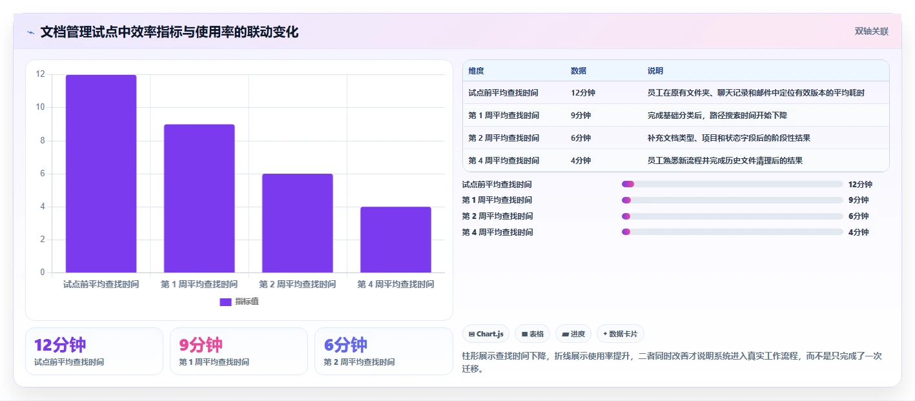Click the 维度 table column header

477,71
